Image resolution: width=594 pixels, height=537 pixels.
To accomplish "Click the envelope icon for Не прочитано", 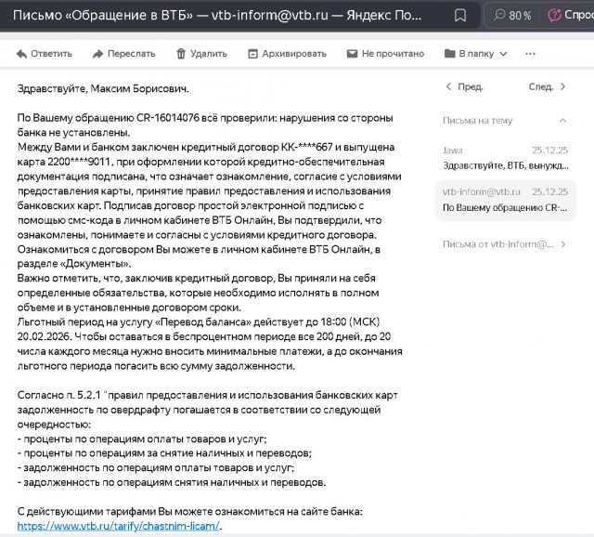I will pos(353,54).
